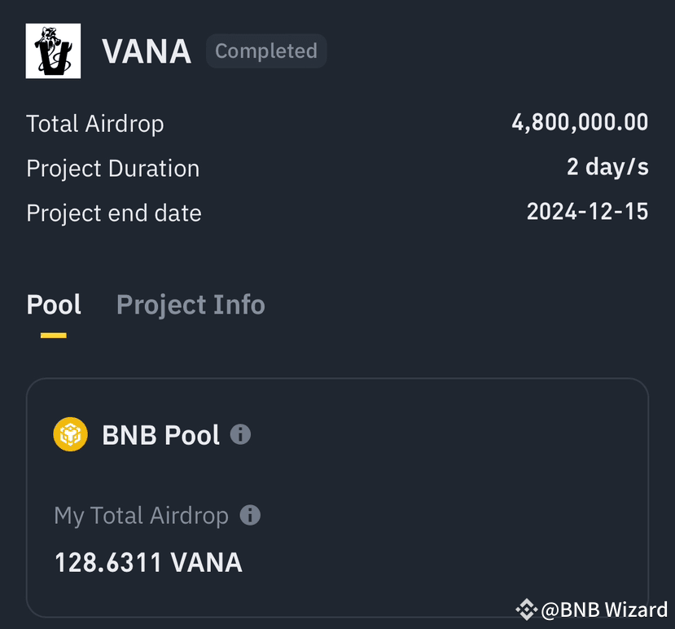Click the hexagonal BNB logo inside the pool card
675x629 pixels.
tap(70, 434)
